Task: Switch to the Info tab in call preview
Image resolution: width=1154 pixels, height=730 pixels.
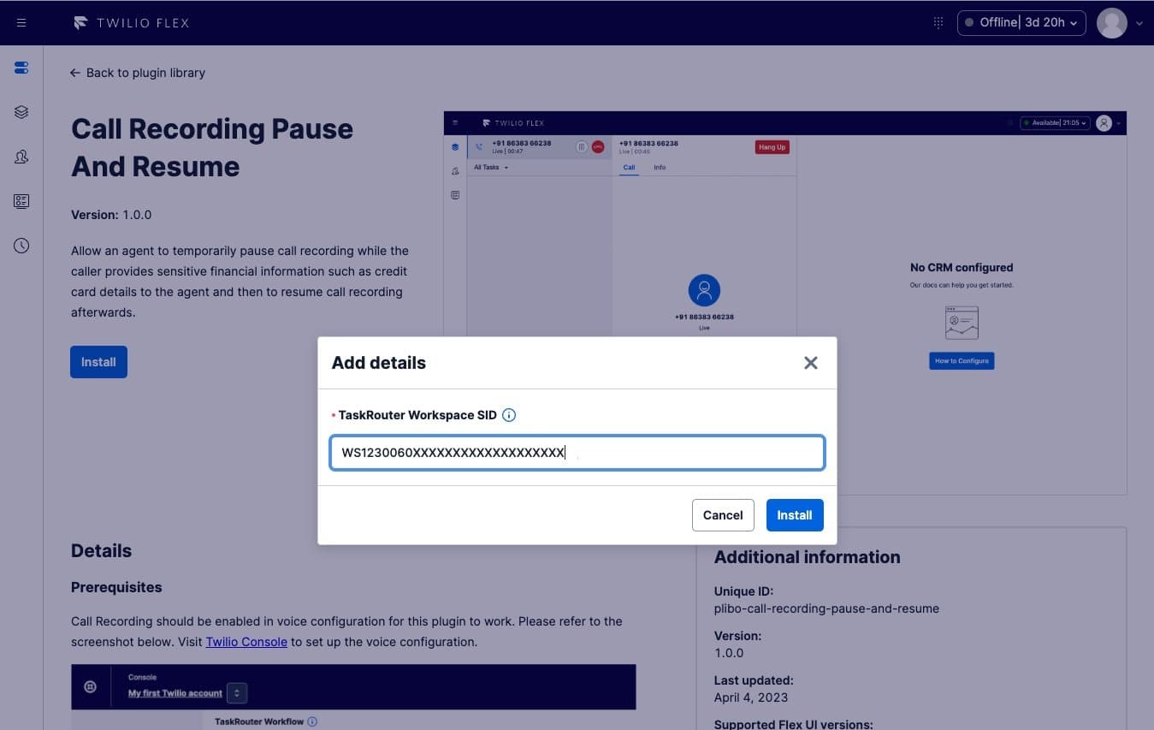Action: [660, 167]
